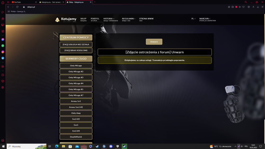Screen dimensions: 265x149
Task: Open WhatsApp in the sidebar
Action: [3, 46]
